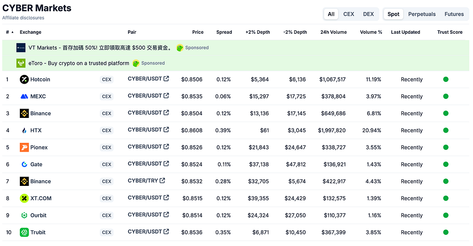Click the XT.COM exchange name
This screenshot has width=473, height=246.
41,198
